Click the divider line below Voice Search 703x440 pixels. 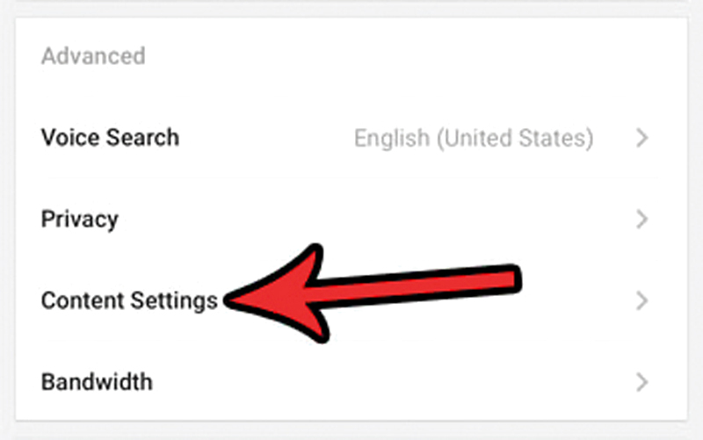[x=351, y=178]
